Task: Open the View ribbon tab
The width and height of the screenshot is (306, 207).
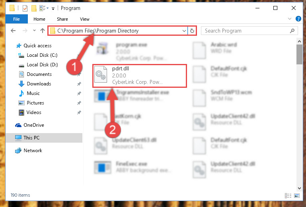Action: (85, 19)
